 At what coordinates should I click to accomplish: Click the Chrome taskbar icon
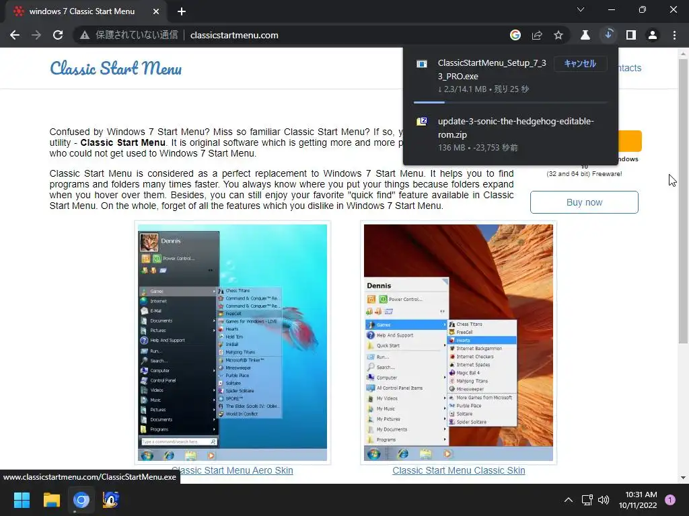81,500
